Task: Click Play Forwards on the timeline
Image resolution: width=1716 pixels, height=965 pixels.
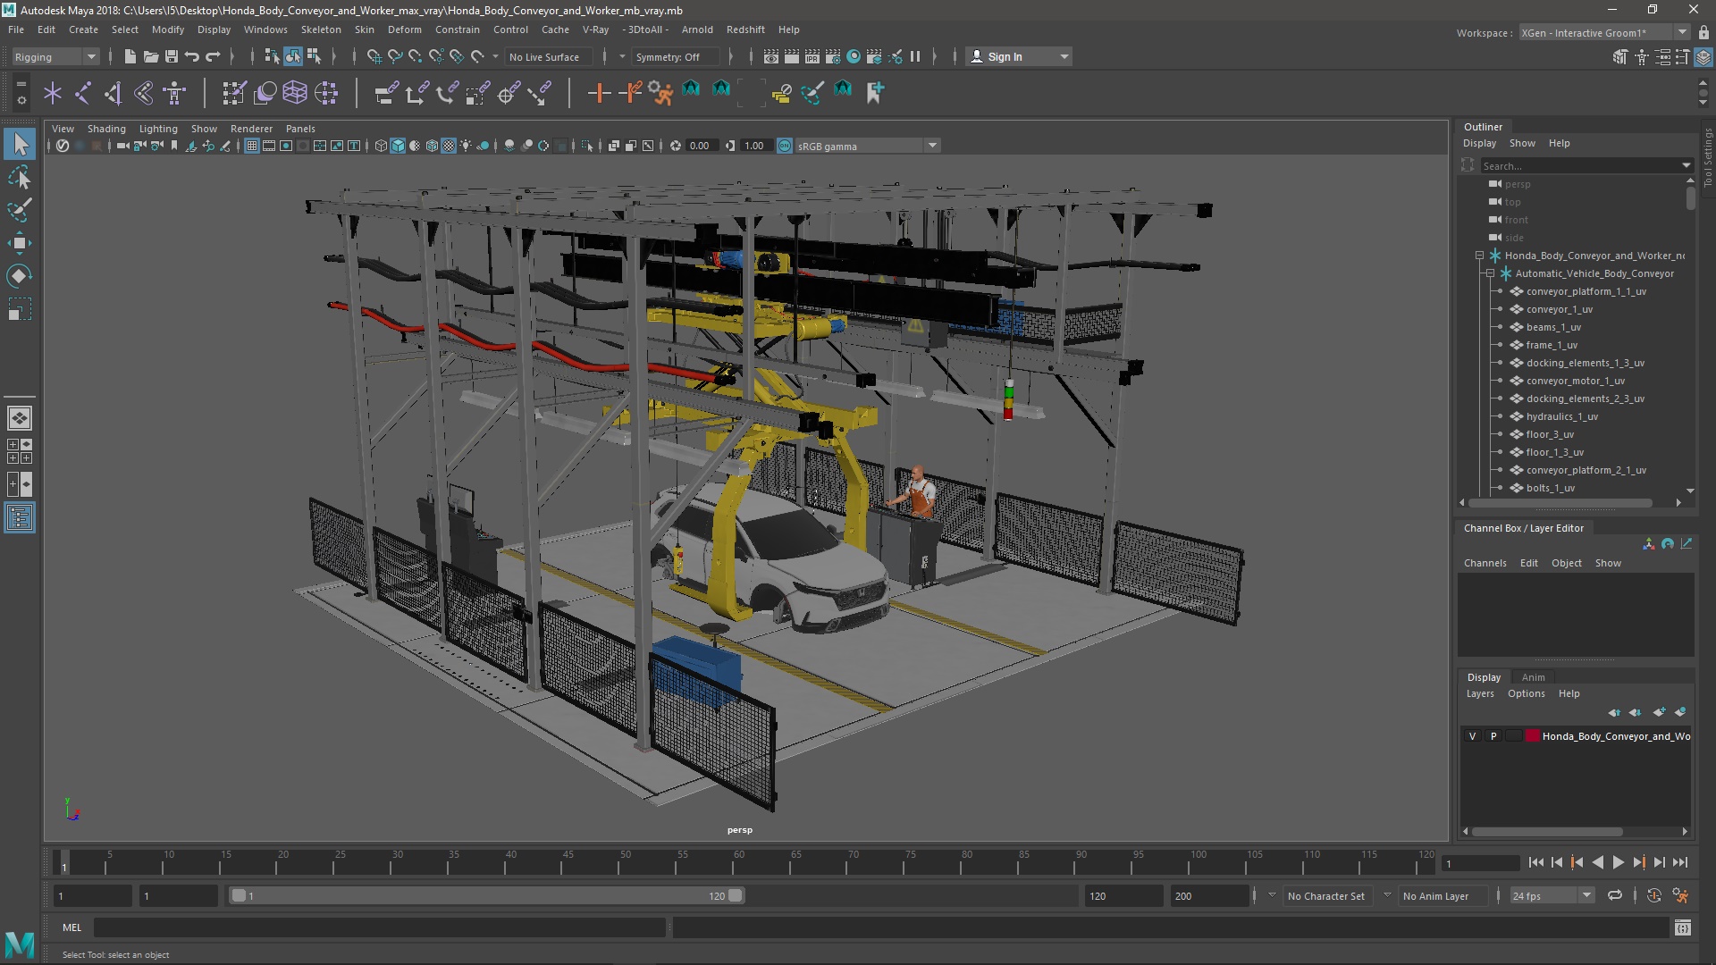Action: [x=1618, y=863]
